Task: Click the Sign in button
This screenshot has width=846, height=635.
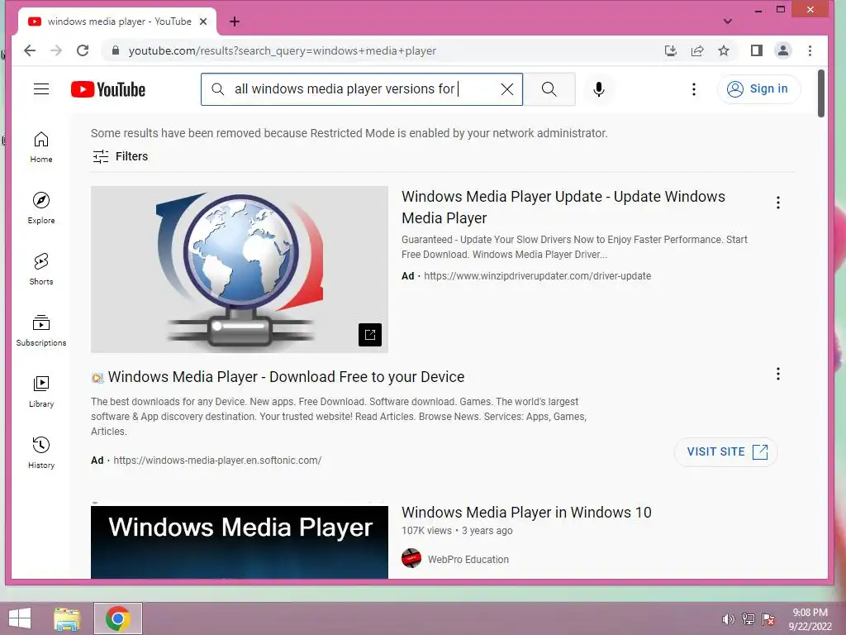Action: click(758, 89)
